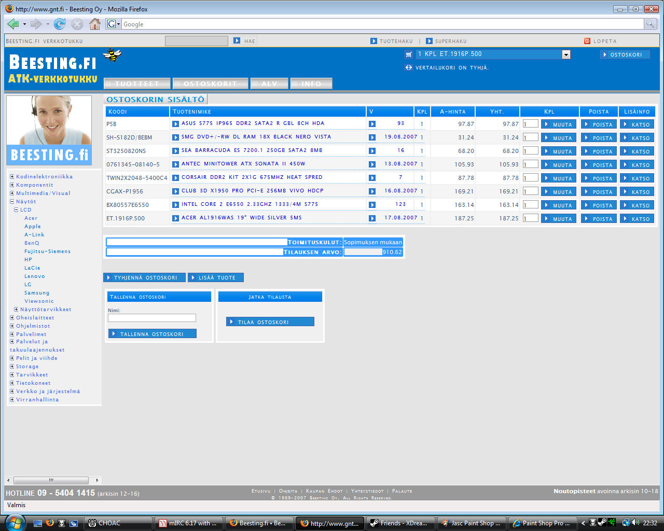Click arrow icon before ASUS S775 product
Image resolution: width=664 pixels, height=531 pixels.
pyautogui.click(x=176, y=124)
